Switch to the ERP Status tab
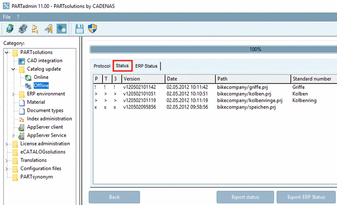 click(146, 66)
